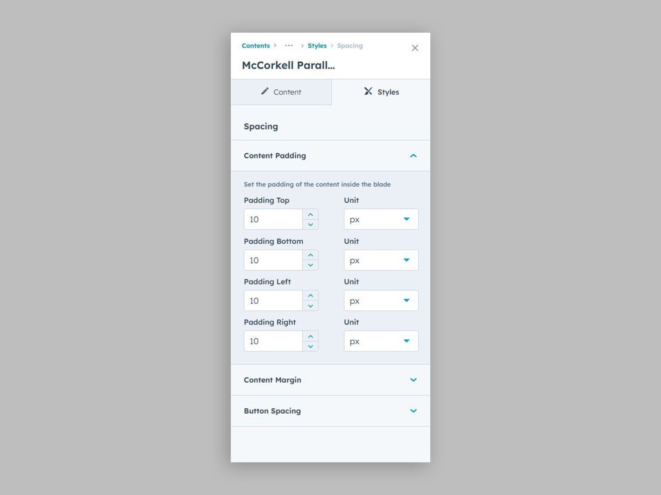The width and height of the screenshot is (661, 495).
Task: Click the close X icon on the panel
Action: [415, 48]
